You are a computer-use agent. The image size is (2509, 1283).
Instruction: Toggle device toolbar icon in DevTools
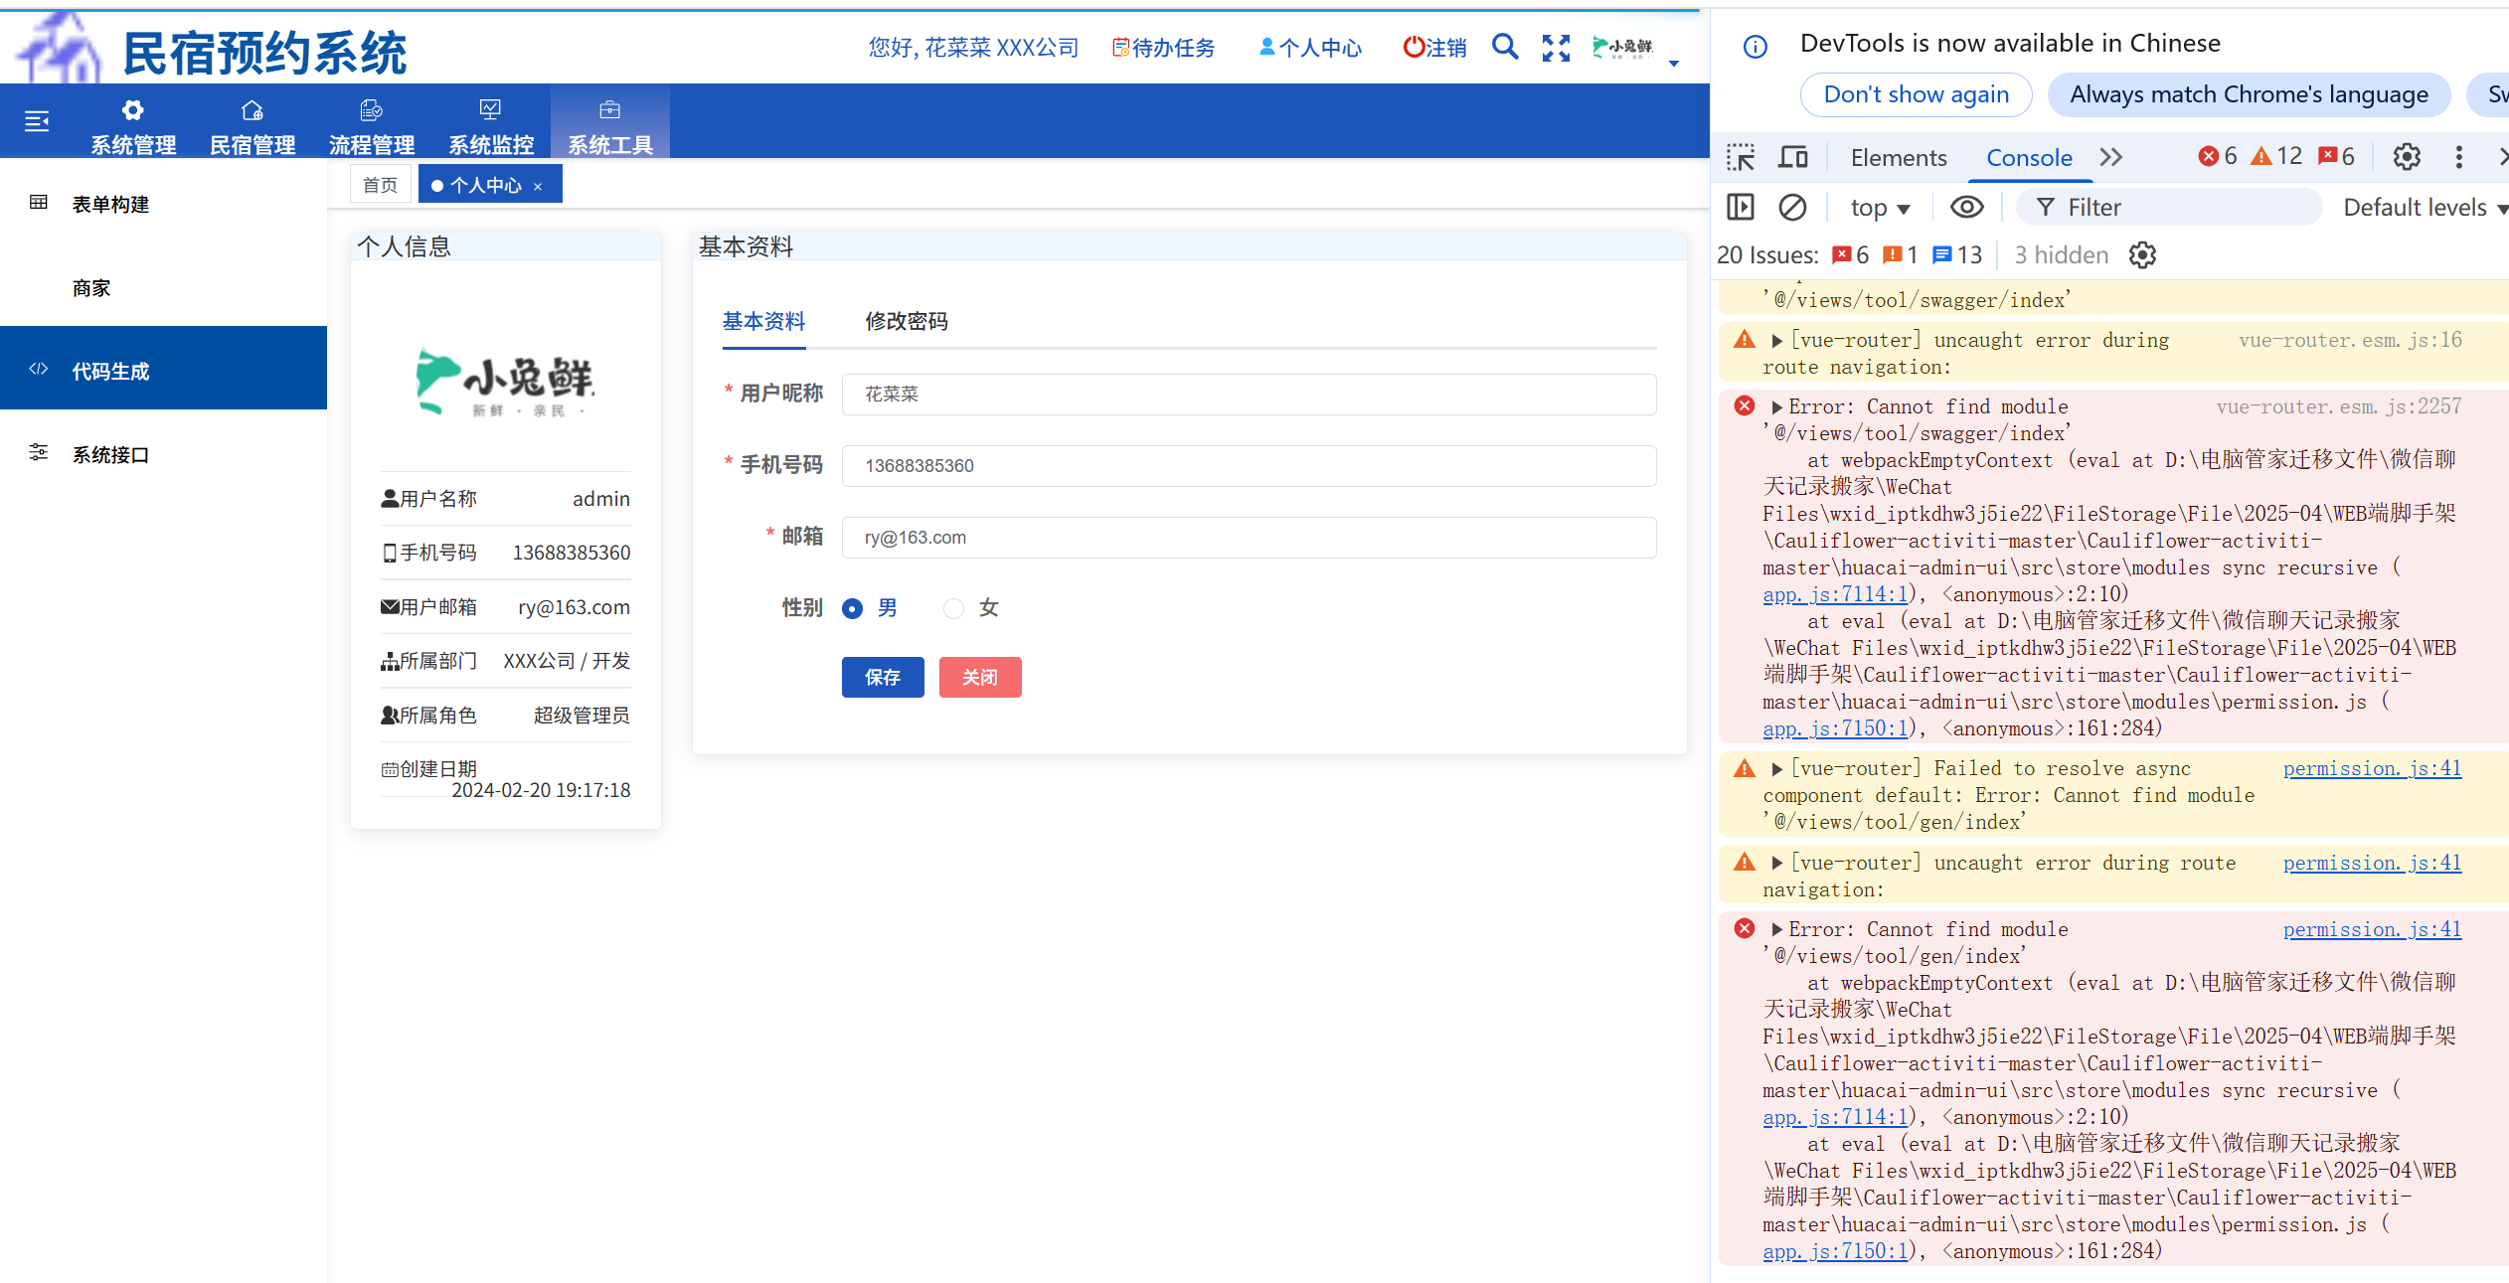click(x=1793, y=157)
